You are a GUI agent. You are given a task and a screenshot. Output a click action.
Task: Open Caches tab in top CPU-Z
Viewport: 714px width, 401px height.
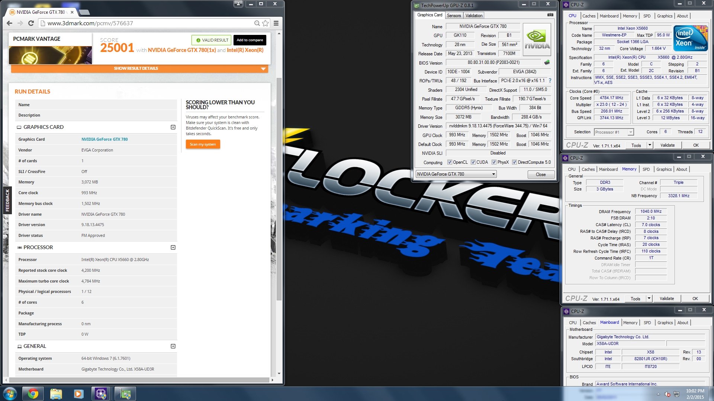click(589, 16)
